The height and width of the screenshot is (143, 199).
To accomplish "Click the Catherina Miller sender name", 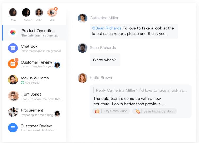I will click(104, 18).
